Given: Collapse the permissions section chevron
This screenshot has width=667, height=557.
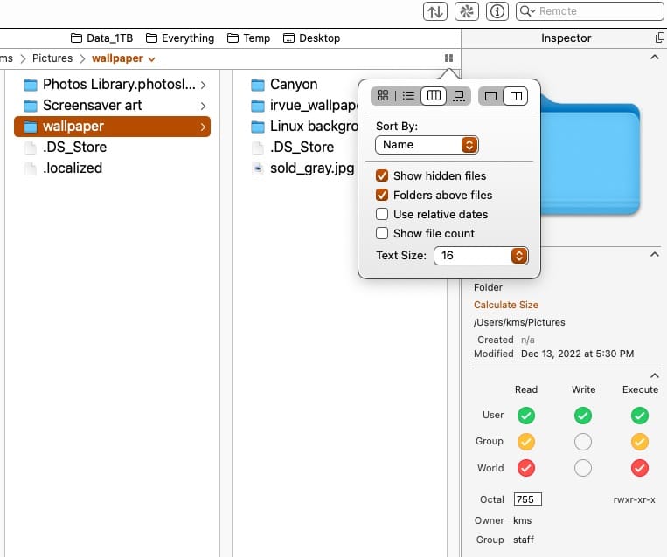Looking at the screenshot, I should click(655, 375).
